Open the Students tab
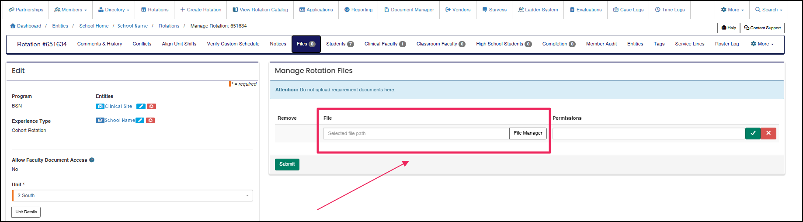The image size is (803, 222). pyautogui.click(x=340, y=44)
